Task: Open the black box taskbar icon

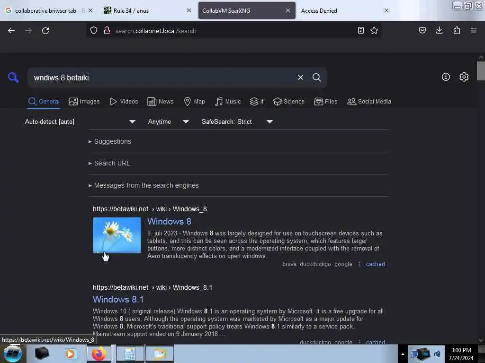Action: coord(42,354)
